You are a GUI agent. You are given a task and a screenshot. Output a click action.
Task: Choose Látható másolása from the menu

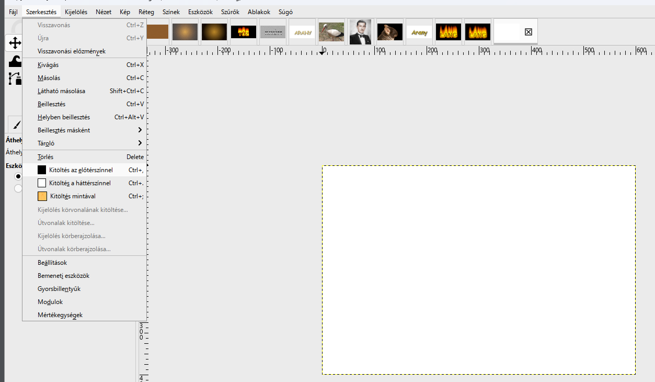click(x=84, y=91)
